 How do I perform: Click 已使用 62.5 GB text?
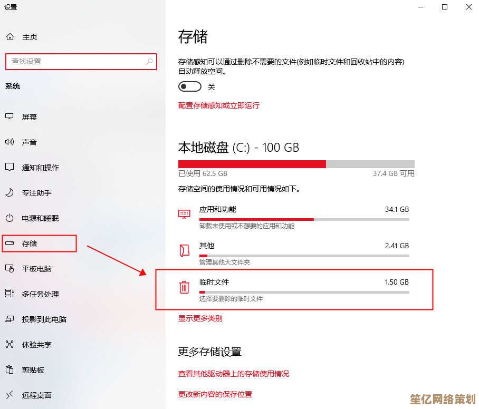(x=203, y=174)
